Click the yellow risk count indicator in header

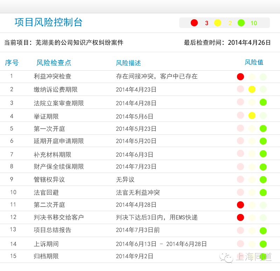point(217,23)
